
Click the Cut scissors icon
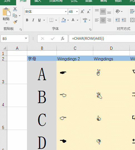tap(15, 9)
